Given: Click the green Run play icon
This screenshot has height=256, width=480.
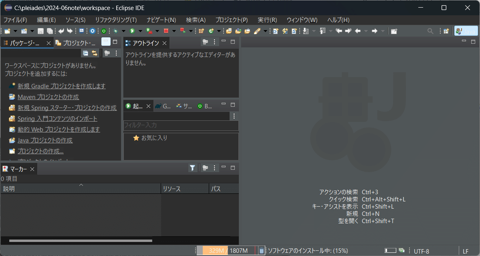Looking at the screenshot, I should click(x=132, y=31).
